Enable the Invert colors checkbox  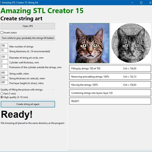coord(2,33)
